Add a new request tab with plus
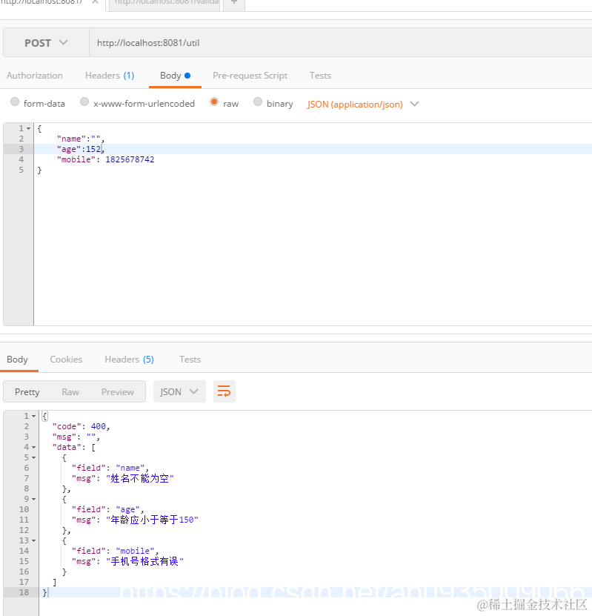The image size is (592, 616). (234, 3)
